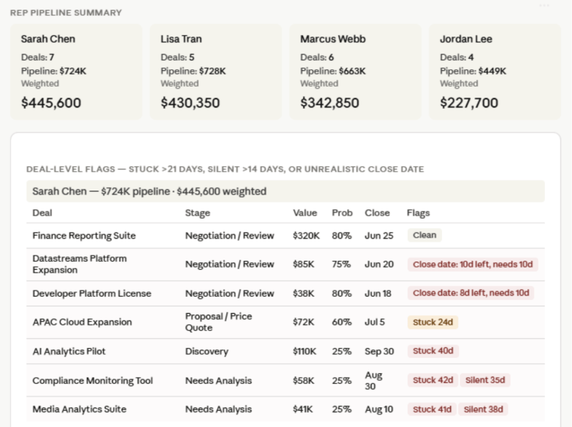Open the Media Analytics Suite deal
572x427 pixels.
tap(79, 409)
